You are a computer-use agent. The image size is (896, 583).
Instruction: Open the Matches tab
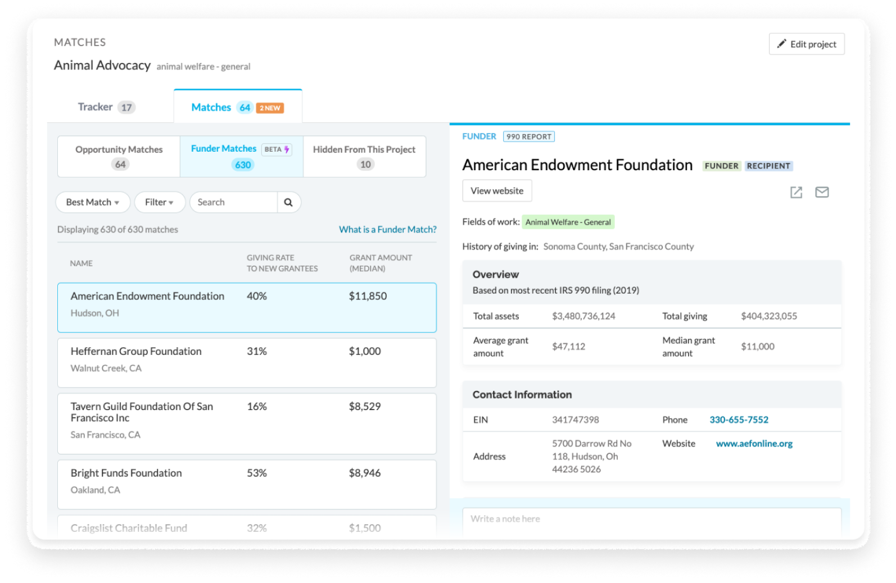(x=237, y=107)
